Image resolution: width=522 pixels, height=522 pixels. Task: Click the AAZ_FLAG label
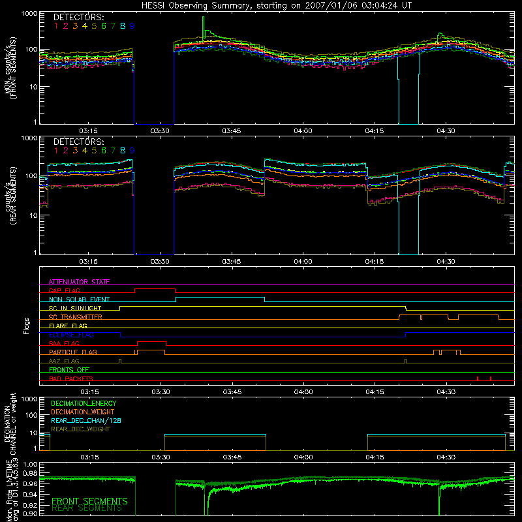coord(64,361)
